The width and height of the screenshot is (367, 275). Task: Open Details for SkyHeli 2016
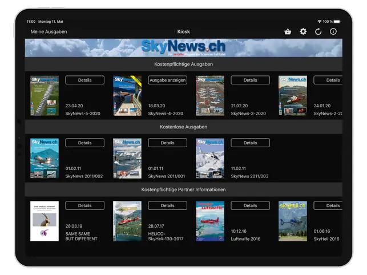pos(328,205)
